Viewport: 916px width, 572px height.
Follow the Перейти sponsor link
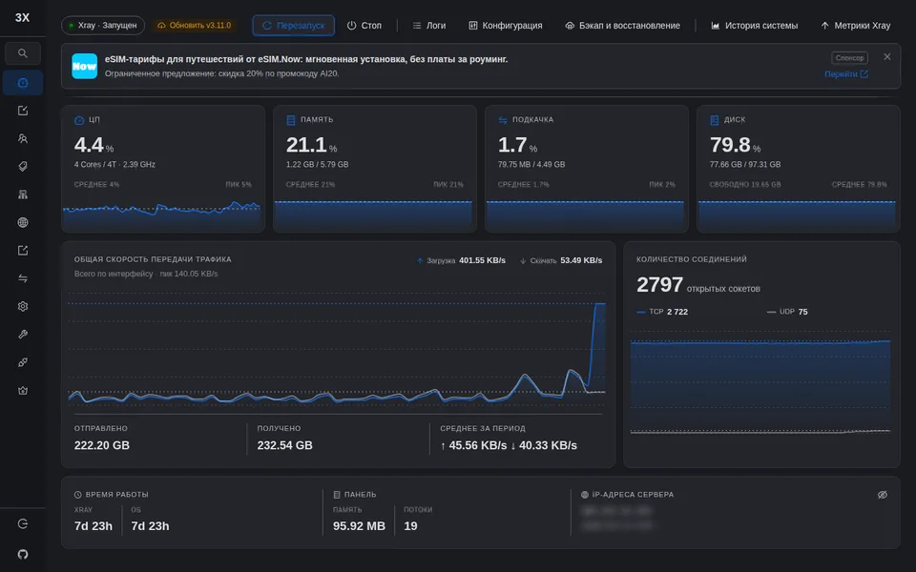point(846,74)
